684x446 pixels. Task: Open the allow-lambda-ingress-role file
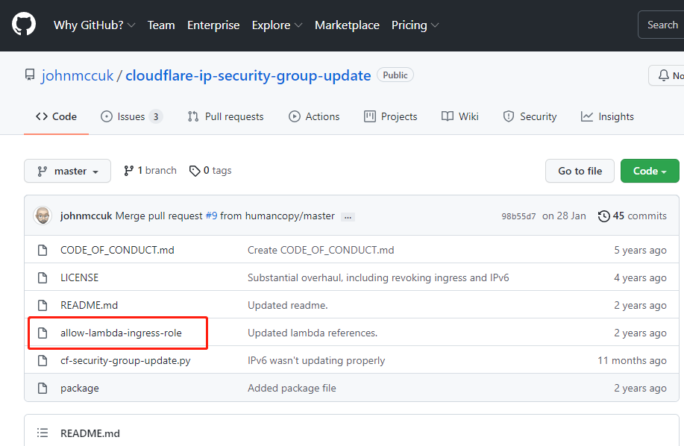click(121, 333)
